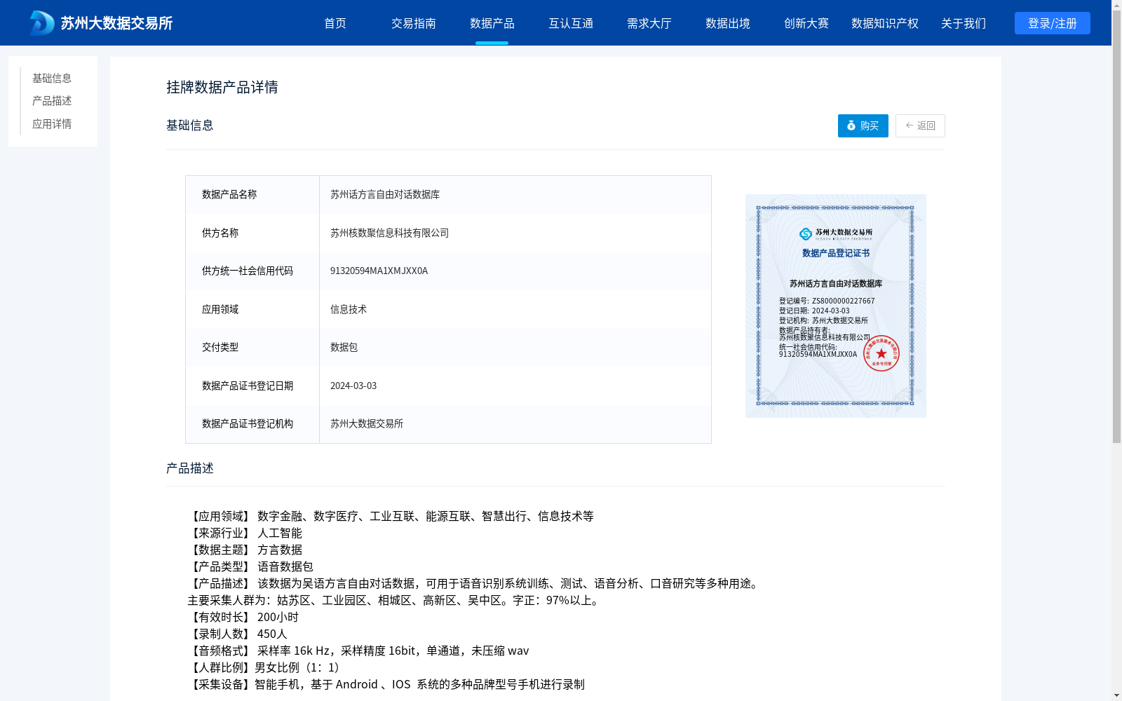Click the scrollbar down arrow
The height and width of the screenshot is (701, 1122).
pyautogui.click(x=1116, y=695)
